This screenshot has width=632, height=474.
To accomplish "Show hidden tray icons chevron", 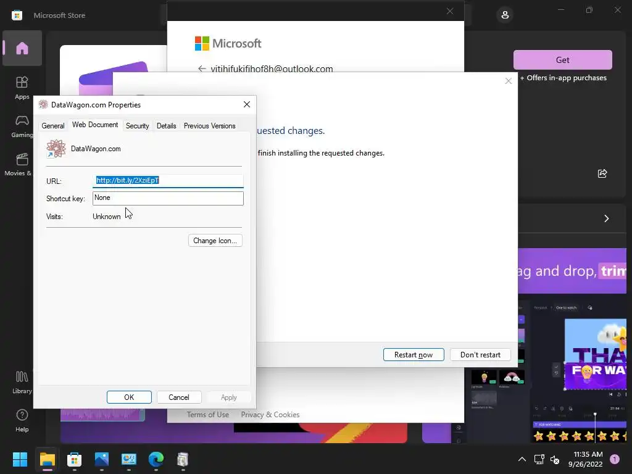I will [x=522, y=459].
